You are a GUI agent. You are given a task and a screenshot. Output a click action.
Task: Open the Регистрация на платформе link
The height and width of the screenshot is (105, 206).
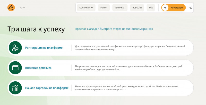pyautogui.click(x=44, y=48)
